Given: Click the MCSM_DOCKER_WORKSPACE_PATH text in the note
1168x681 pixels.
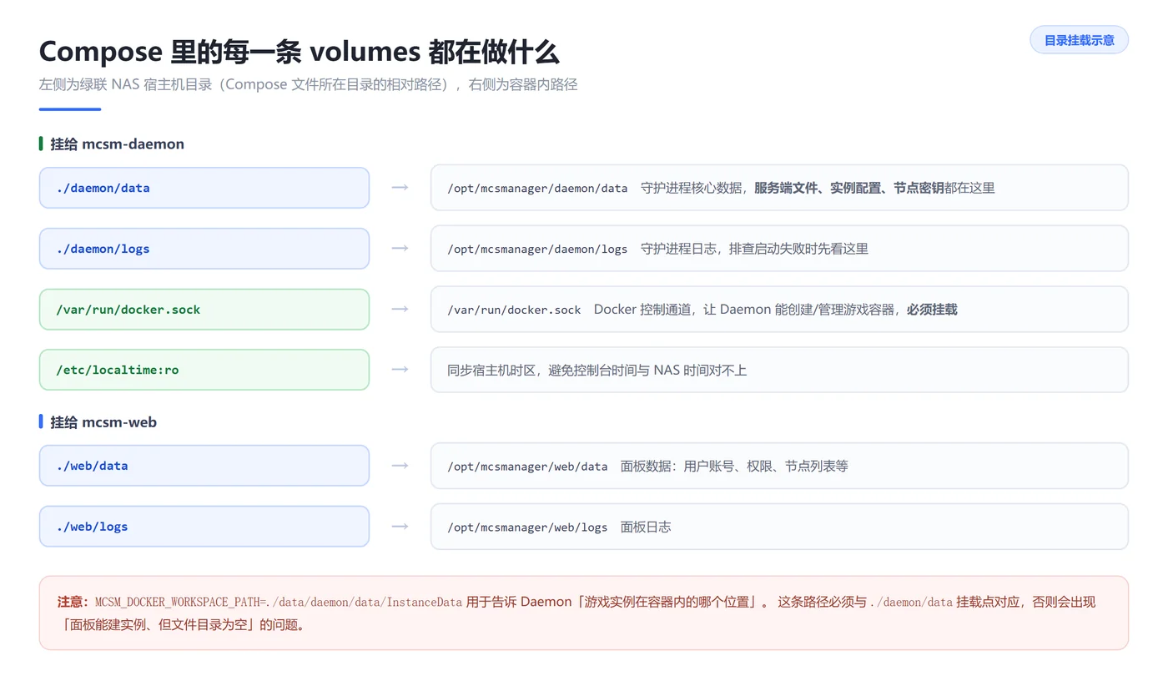Looking at the screenshot, I should click(279, 602).
